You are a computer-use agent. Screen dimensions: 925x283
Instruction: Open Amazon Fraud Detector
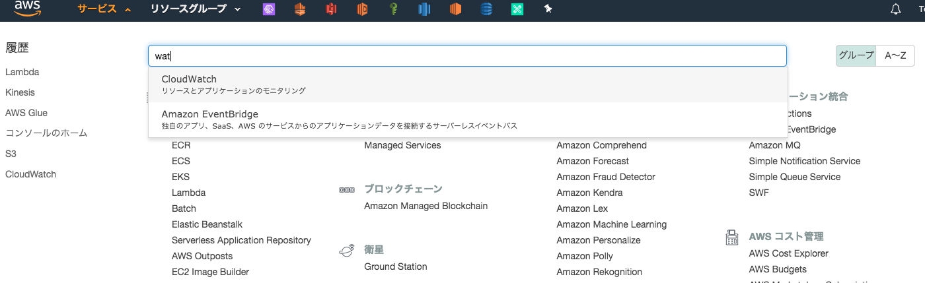click(x=606, y=177)
